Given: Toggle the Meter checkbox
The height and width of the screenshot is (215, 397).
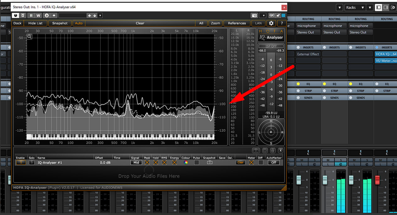Looking at the screenshot, I should [x=251, y=162].
